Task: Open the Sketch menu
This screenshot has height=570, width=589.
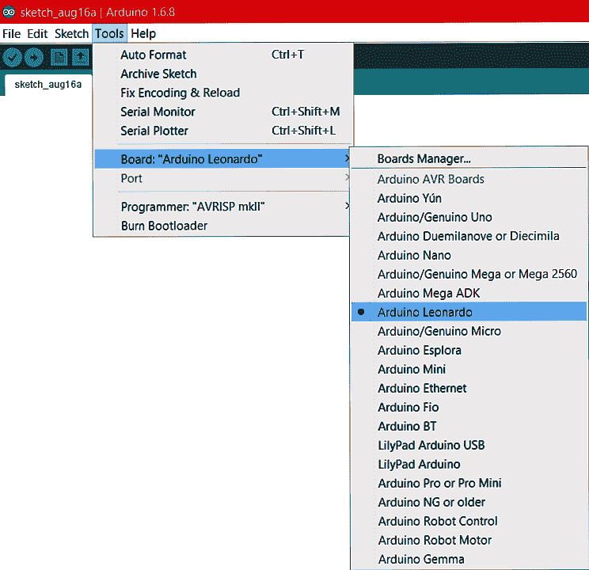Action: coord(71,34)
